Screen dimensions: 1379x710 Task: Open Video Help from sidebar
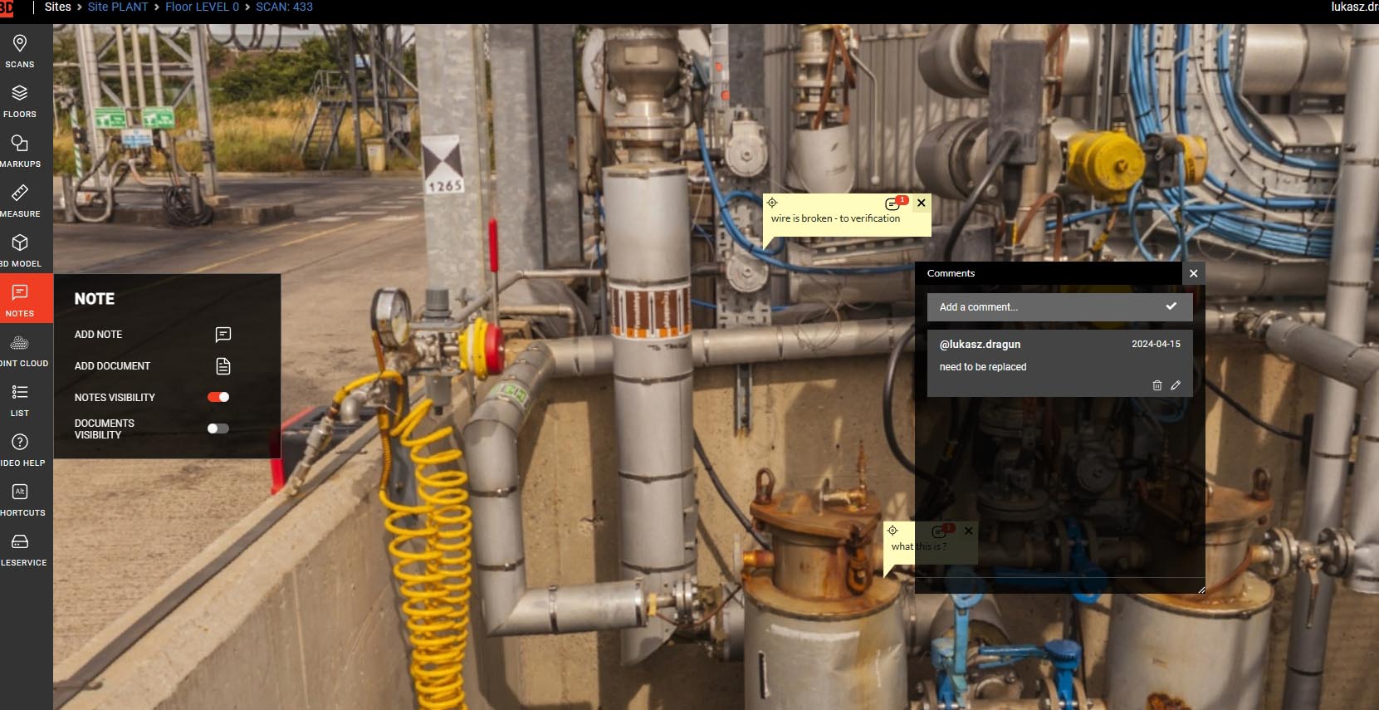pos(20,449)
